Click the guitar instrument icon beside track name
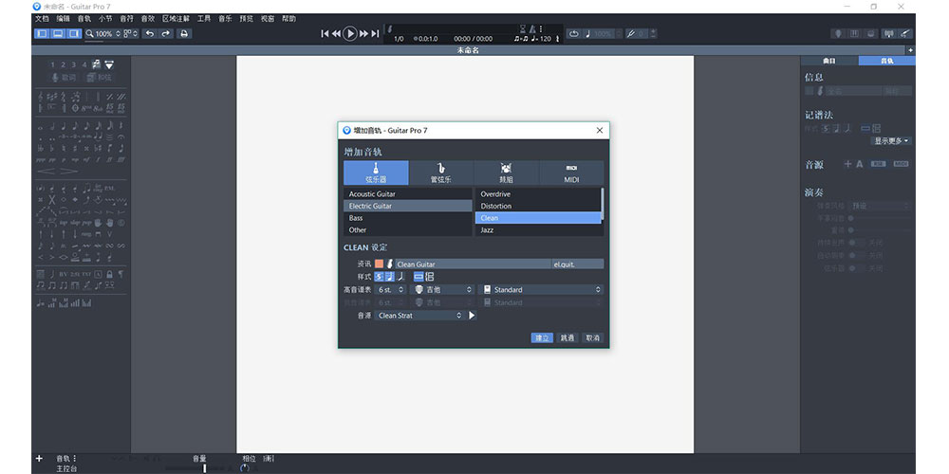949x474 pixels. point(389,264)
